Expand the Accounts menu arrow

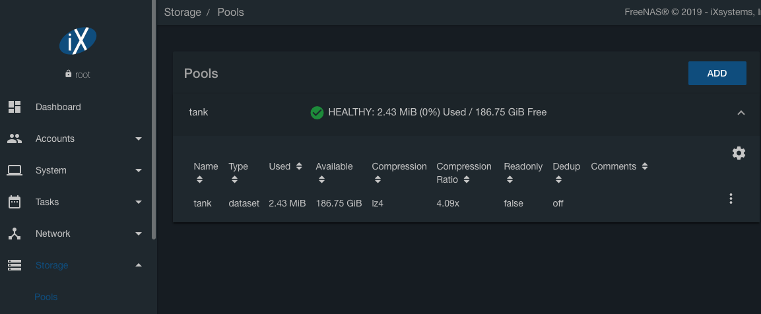[139, 139]
